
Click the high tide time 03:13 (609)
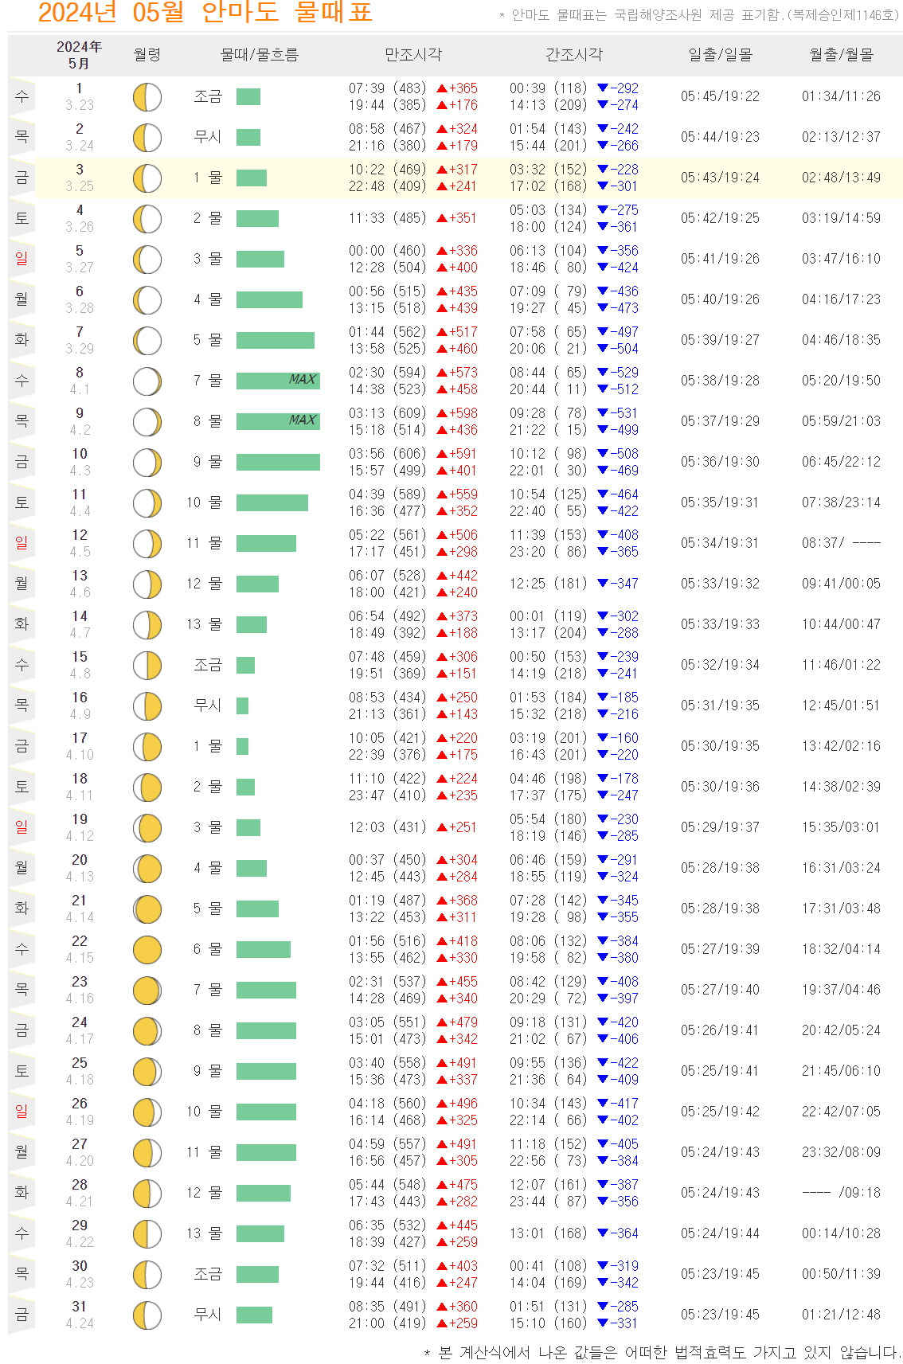coord(388,413)
